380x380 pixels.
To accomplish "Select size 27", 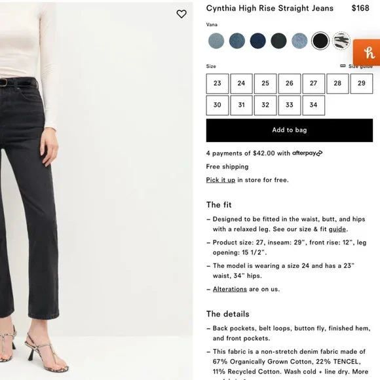I will pyautogui.click(x=314, y=84).
